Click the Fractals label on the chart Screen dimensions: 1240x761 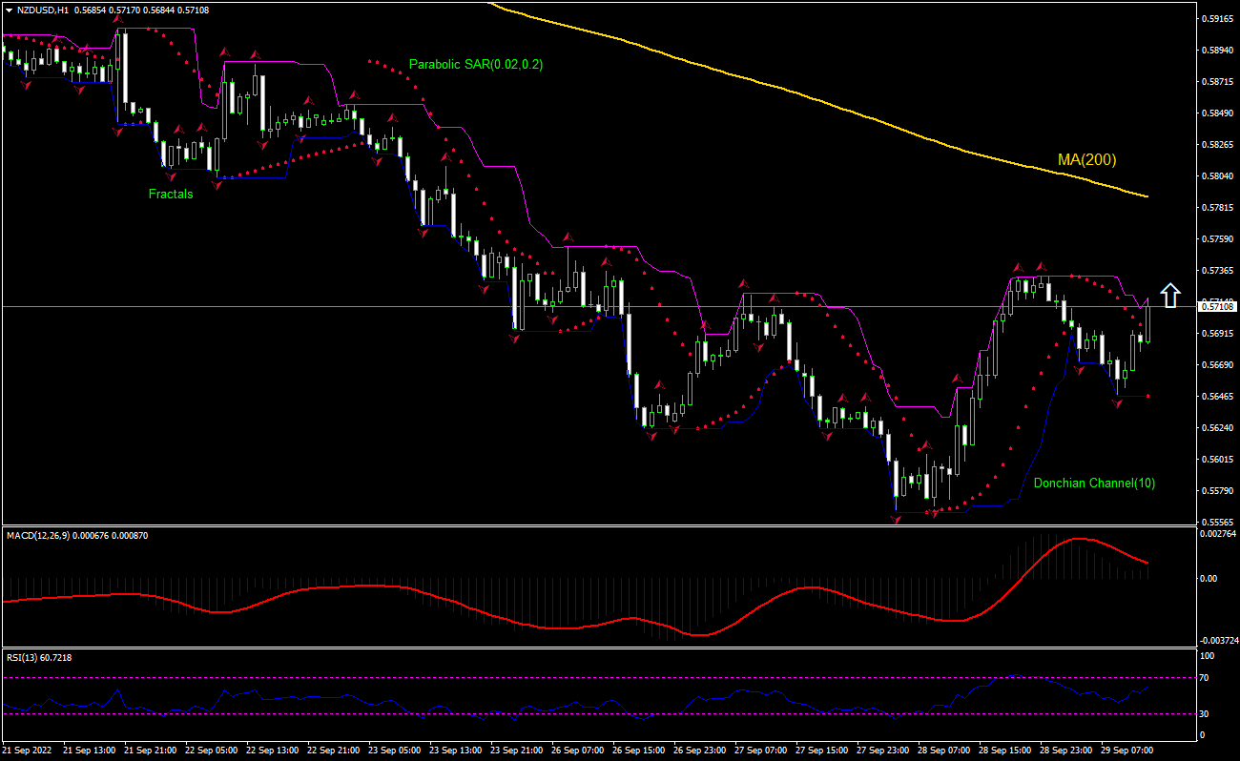coord(169,194)
